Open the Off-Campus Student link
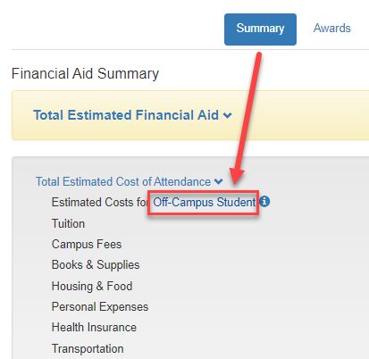The image size is (369, 359). coord(205,203)
